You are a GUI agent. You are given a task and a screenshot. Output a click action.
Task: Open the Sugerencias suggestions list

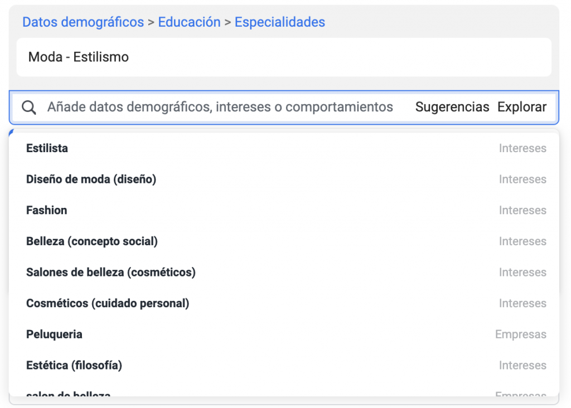pyautogui.click(x=452, y=107)
